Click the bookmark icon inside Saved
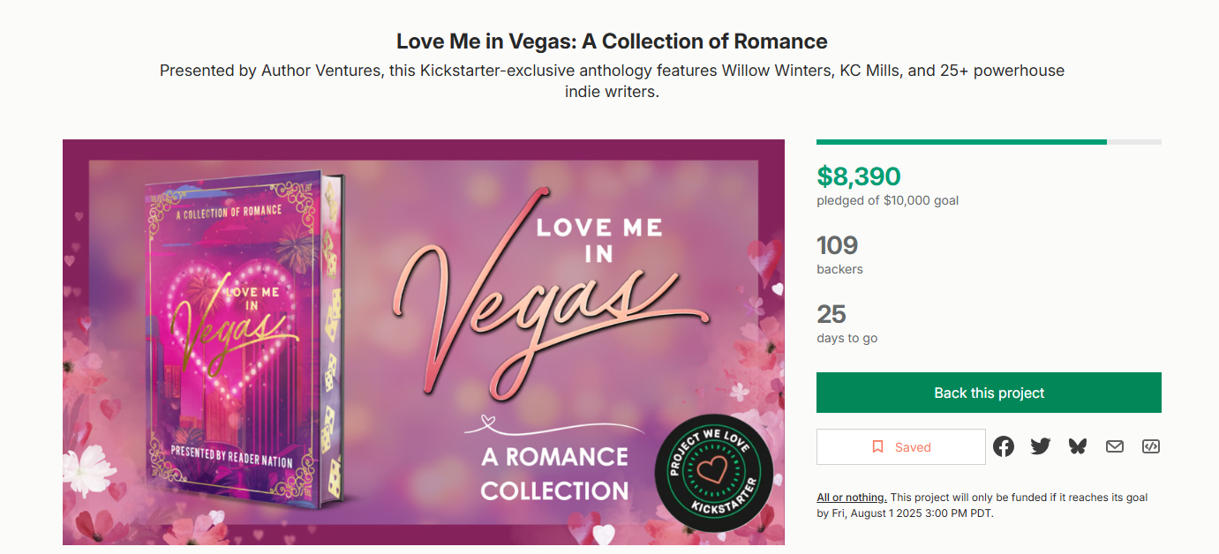This screenshot has width=1219, height=554. (x=877, y=447)
